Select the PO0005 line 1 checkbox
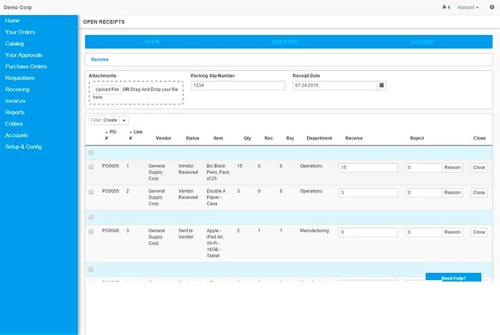 click(91, 167)
